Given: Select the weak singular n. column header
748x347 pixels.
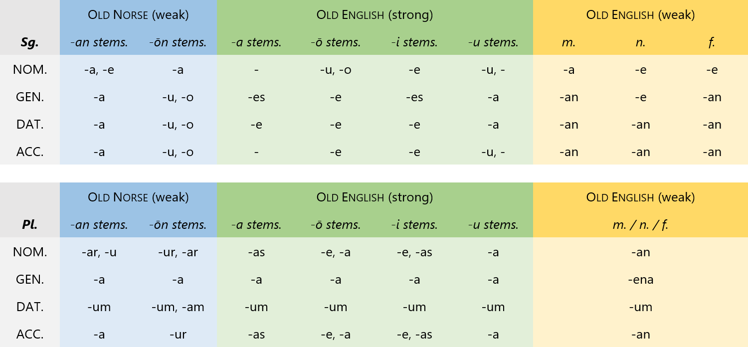Looking at the screenshot, I should [x=640, y=42].
